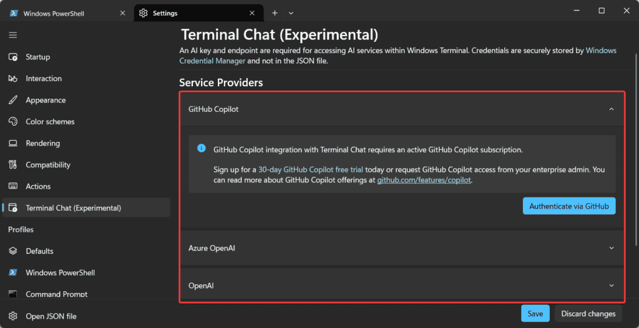Click the Startup icon in sidebar

point(13,57)
